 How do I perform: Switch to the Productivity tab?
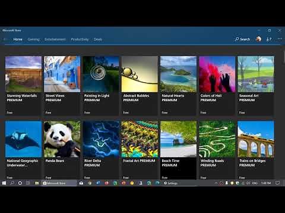click(80, 39)
